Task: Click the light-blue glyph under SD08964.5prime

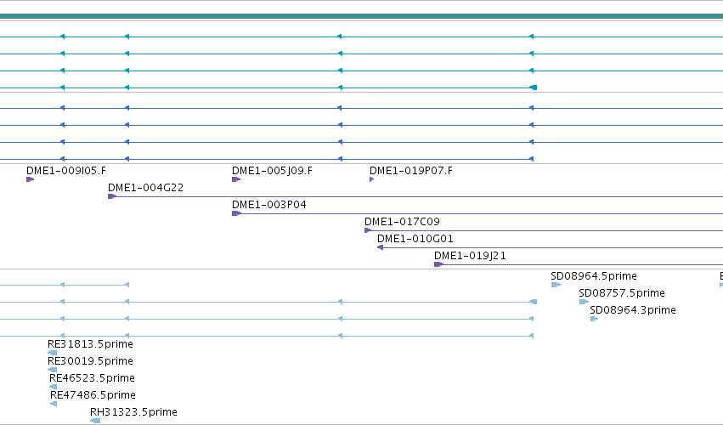Action: pyautogui.click(x=556, y=285)
